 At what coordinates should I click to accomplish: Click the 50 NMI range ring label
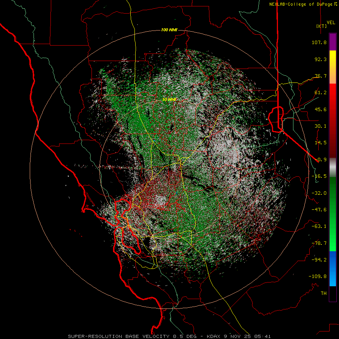(169, 99)
